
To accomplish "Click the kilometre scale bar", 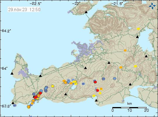I will pos(129,108).
